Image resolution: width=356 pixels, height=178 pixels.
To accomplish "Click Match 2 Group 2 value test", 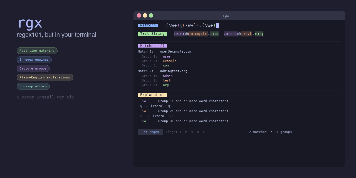I will (x=167, y=80).
